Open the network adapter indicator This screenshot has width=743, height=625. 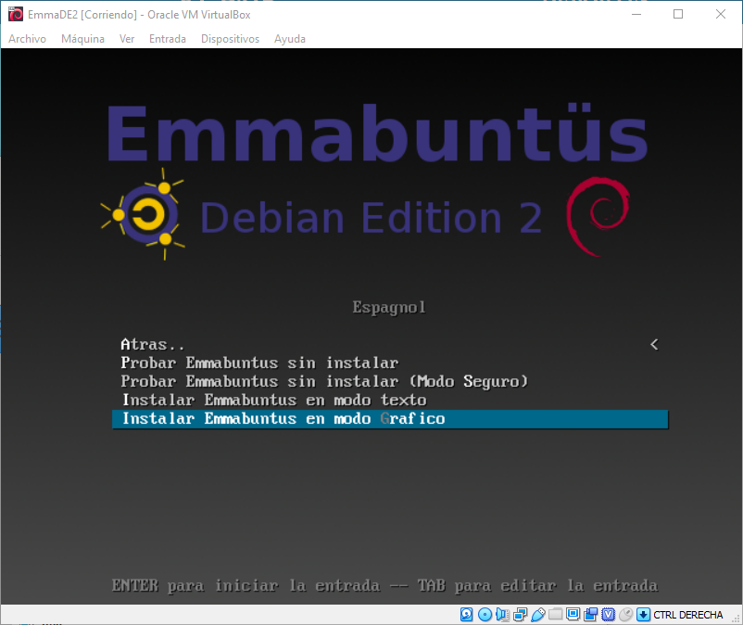pyautogui.click(x=521, y=614)
